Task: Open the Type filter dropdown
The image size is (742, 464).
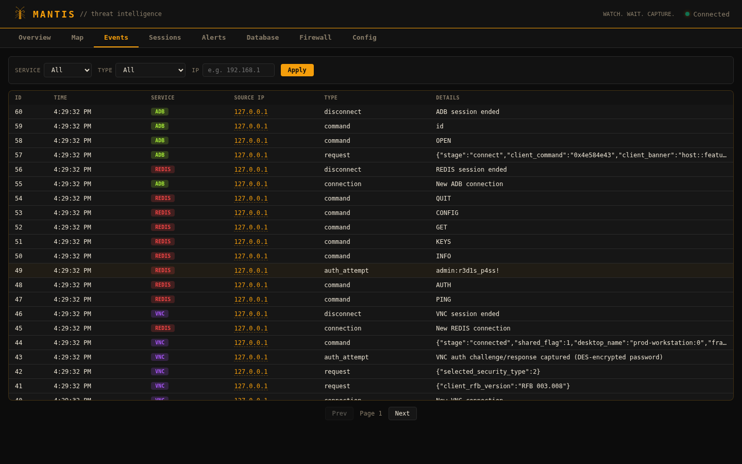Action: click(150, 70)
